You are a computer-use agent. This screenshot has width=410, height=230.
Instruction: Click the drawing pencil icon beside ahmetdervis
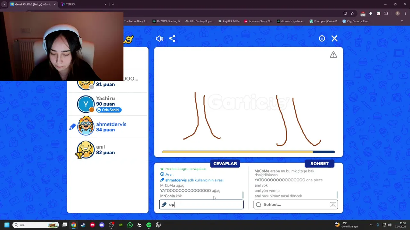72,127
